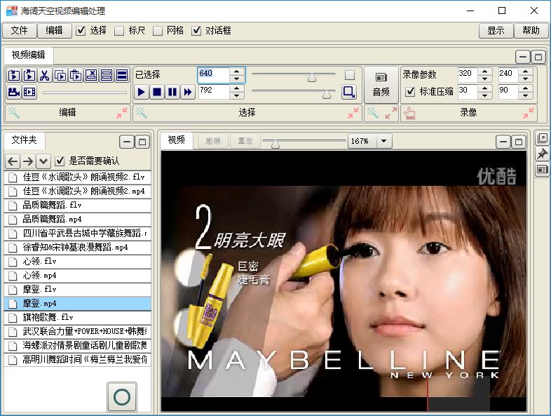Click the video zoom slider thumb
Viewport: 551px width, 416px height.
coord(275,144)
